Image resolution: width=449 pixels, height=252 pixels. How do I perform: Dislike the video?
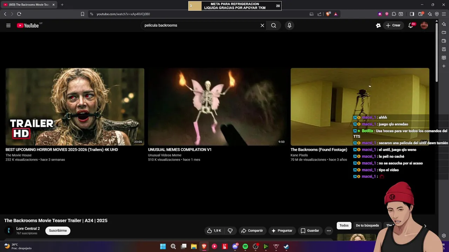point(230,231)
